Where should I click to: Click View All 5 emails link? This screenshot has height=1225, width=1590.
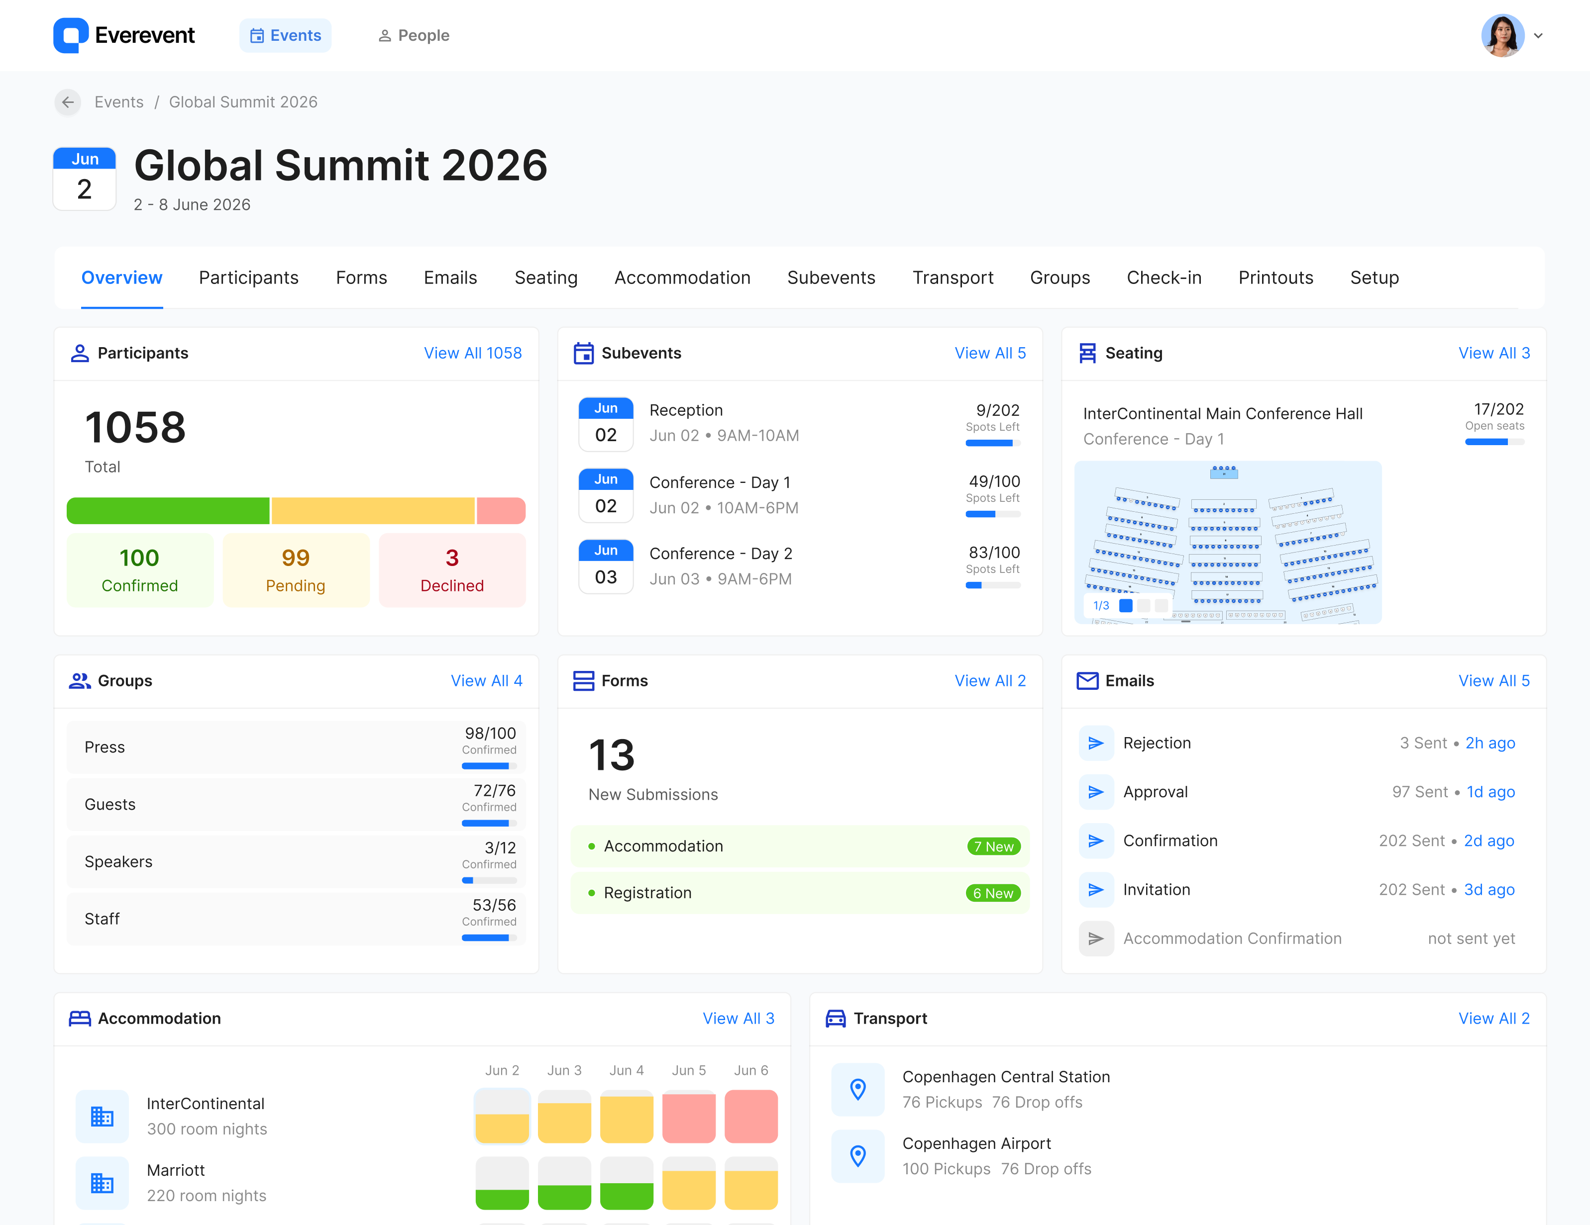pyautogui.click(x=1494, y=681)
